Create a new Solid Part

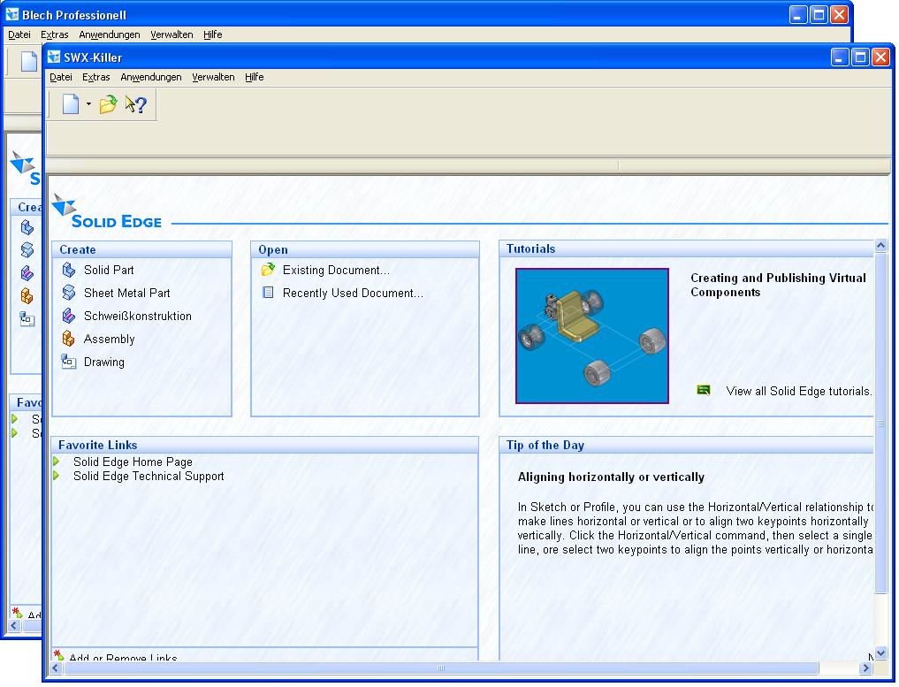[109, 270]
